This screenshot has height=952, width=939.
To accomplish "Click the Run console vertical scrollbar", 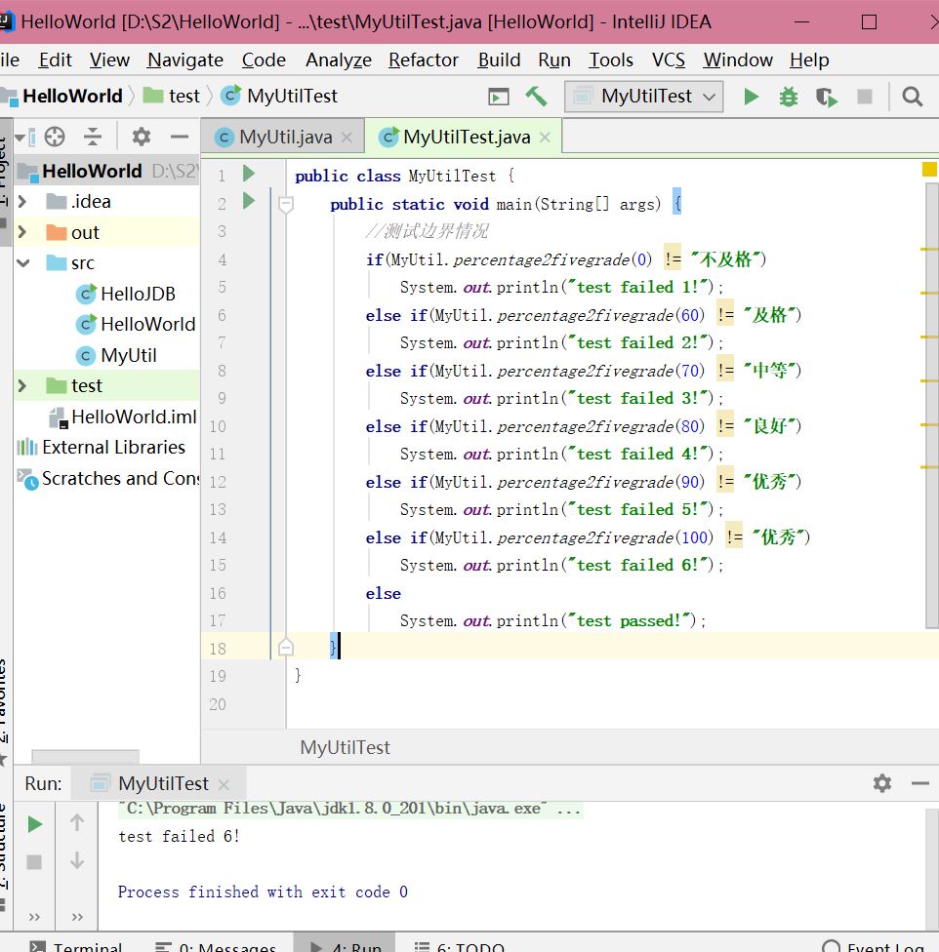I will [x=932, y=867].
